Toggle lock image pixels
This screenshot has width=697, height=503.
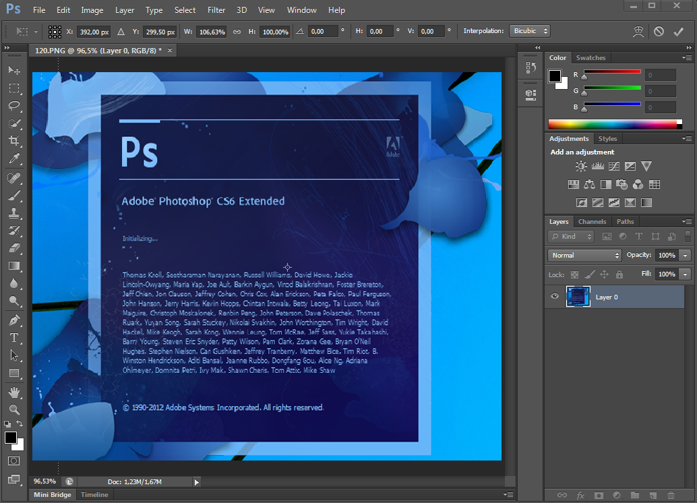coord(589,275)
